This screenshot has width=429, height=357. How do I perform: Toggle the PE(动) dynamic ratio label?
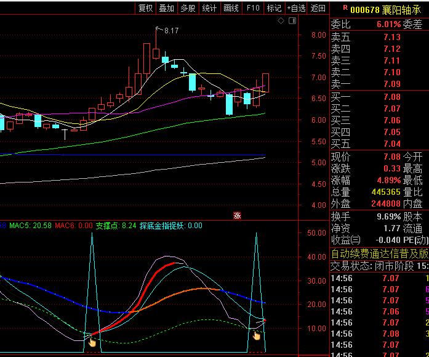point(415,240)
